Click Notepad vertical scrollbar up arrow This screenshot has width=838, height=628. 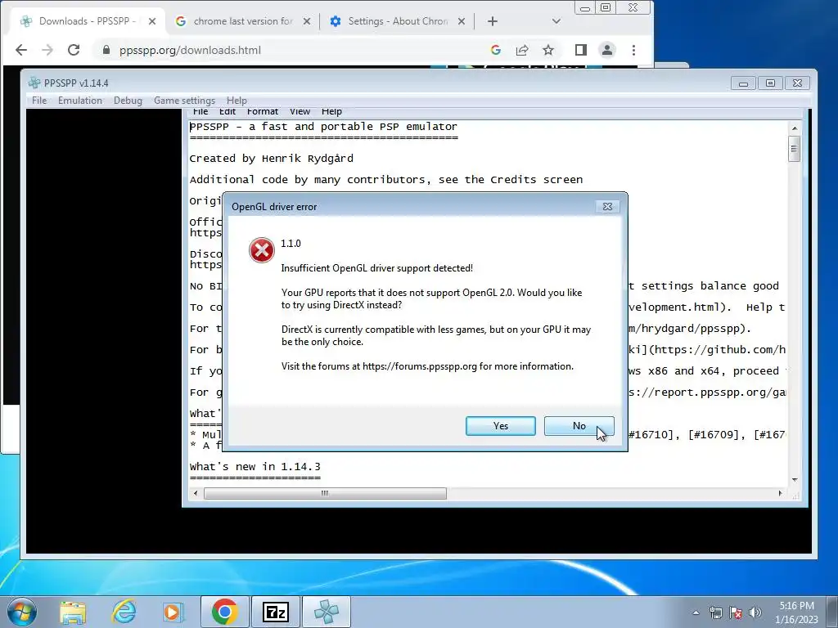click(794, 128)
